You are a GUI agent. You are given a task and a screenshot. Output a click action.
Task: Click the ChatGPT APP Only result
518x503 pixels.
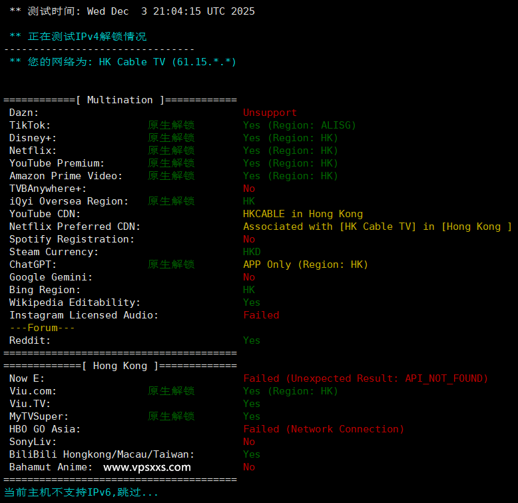click(x=305, y=264)
